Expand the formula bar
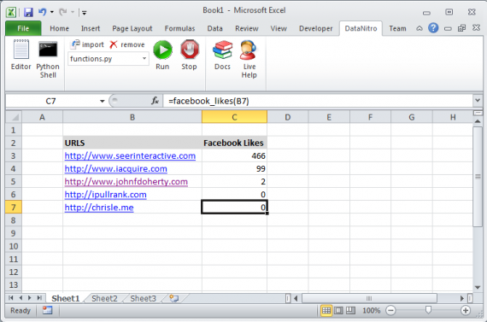This screenshot has width=487, height=322. click(x=478, y=100)
